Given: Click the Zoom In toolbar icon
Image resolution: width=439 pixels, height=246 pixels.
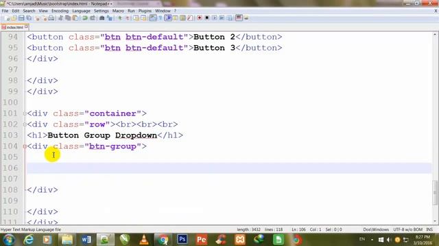Looking at the screenshot, I should pyautogui.click(x=120, y=18).
